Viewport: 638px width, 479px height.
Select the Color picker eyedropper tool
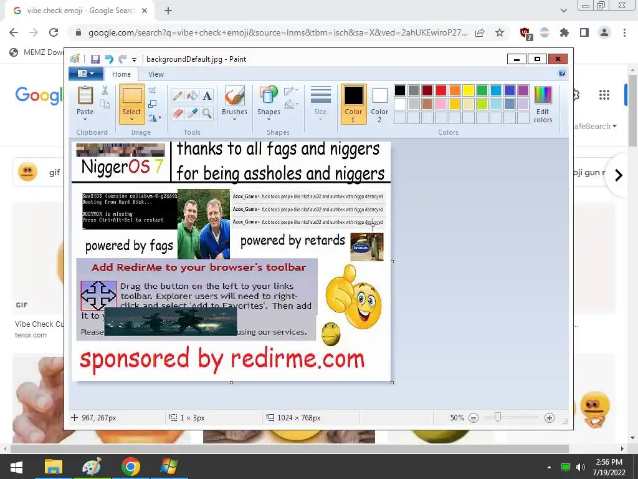(193, 113)
